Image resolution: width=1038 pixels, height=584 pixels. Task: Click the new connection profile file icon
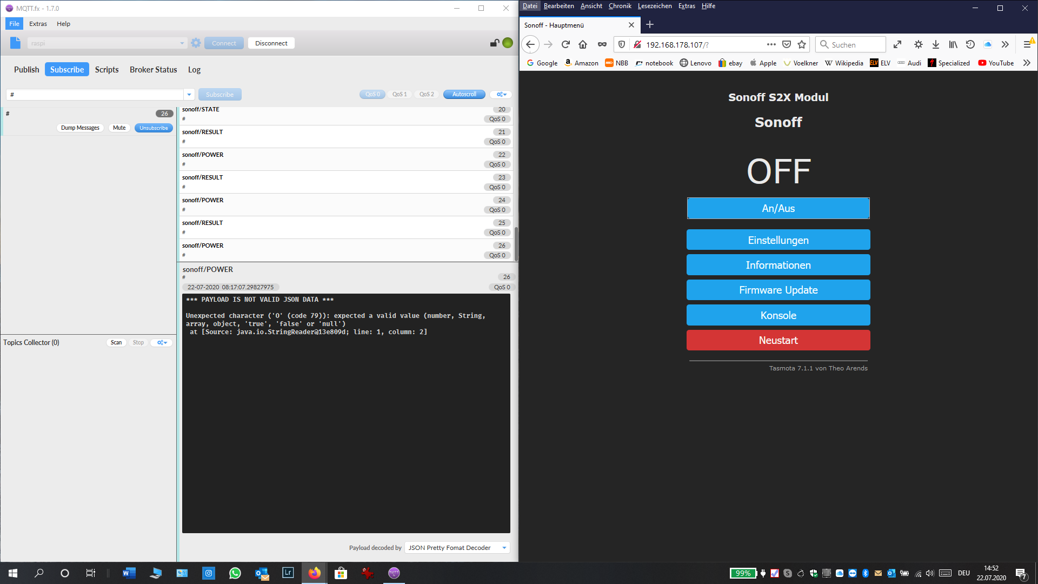[15, 43]
